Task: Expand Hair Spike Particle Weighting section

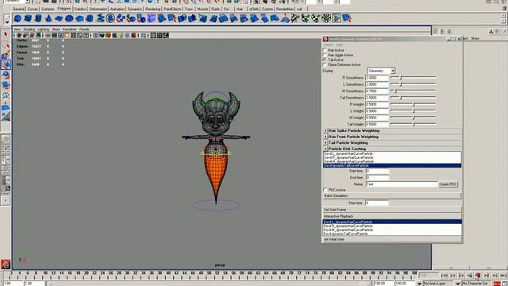Action: tap(325, 130)
